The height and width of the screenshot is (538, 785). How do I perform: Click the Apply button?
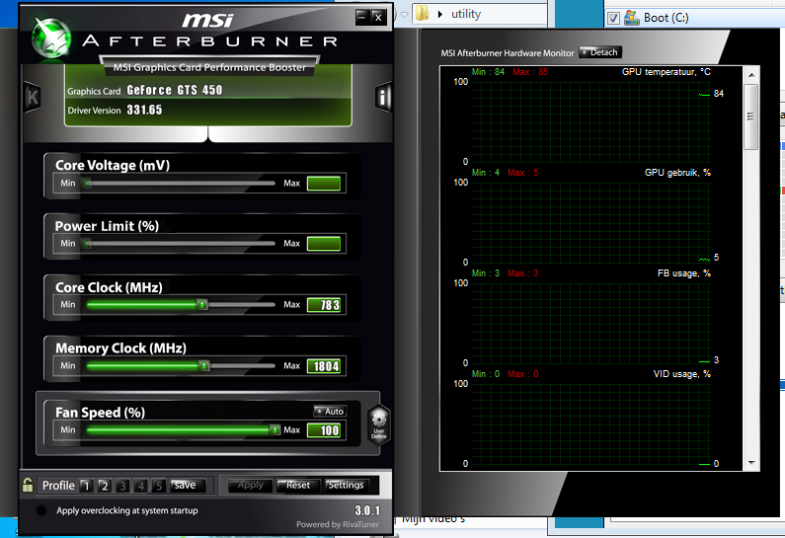pyautogui.click(x=251, y=485)
